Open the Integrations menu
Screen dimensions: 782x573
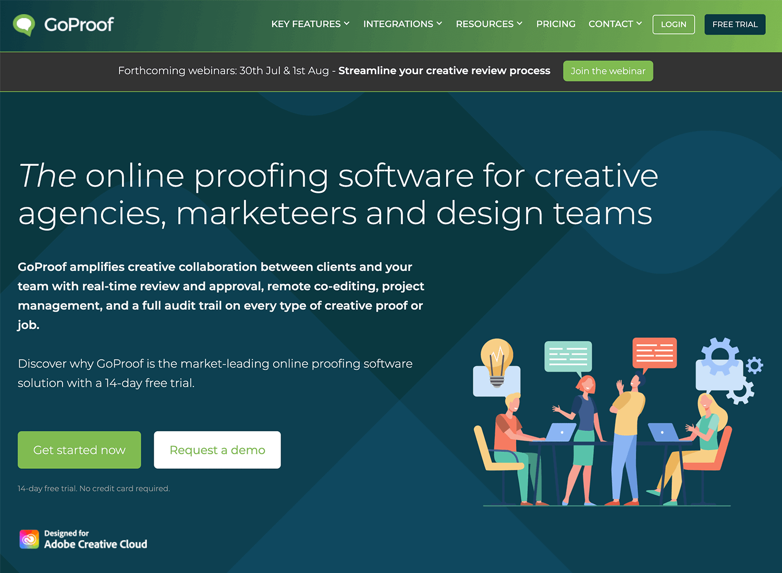click(x=402, y=24)
